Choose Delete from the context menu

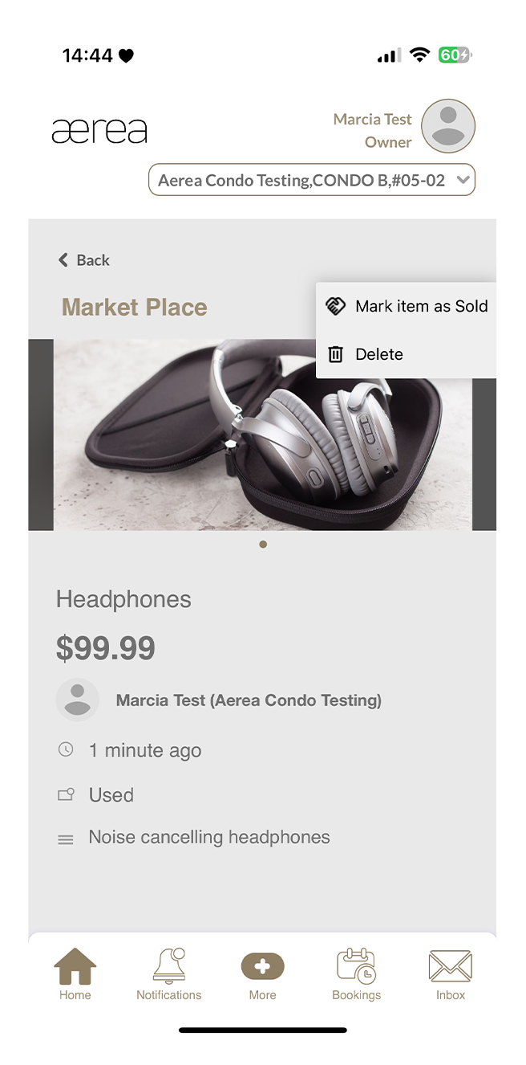(x=378, y=353)
